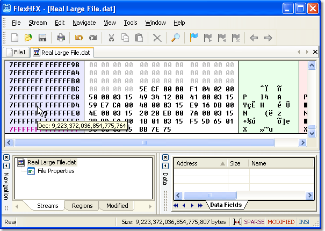Select File Properties in the Navigation tree
This screenshot has width=325, height=231.
(56, 171)
